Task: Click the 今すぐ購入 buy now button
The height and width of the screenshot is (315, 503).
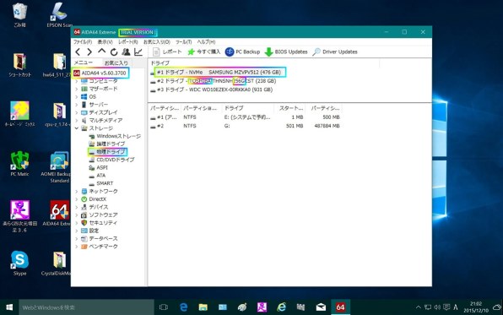Action: point(204,52)
